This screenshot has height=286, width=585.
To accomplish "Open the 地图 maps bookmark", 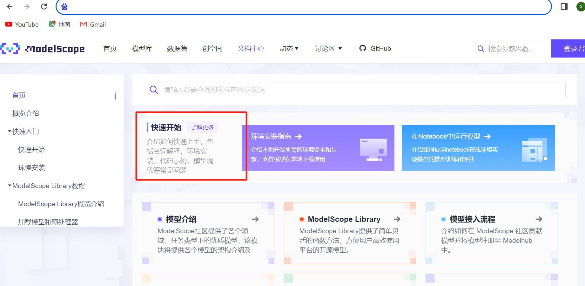I will click(59, 24).
